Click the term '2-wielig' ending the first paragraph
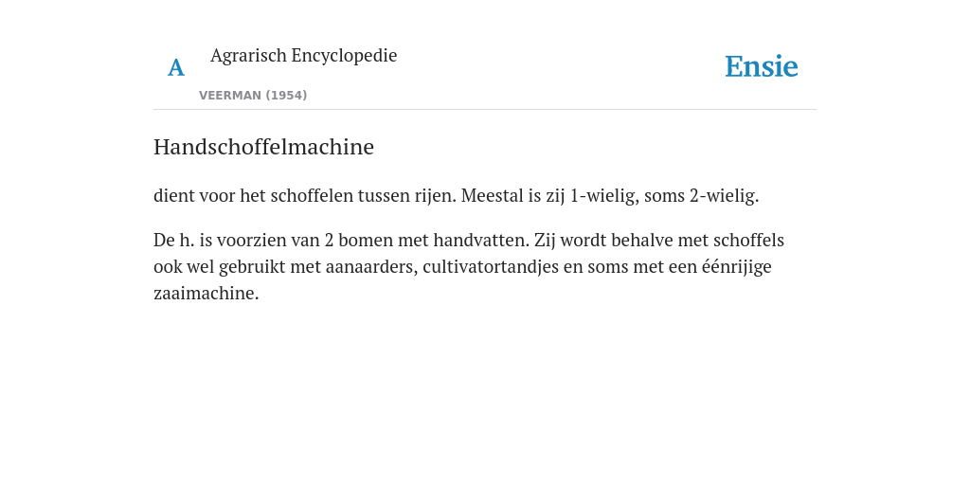 (x=725, y=195)
